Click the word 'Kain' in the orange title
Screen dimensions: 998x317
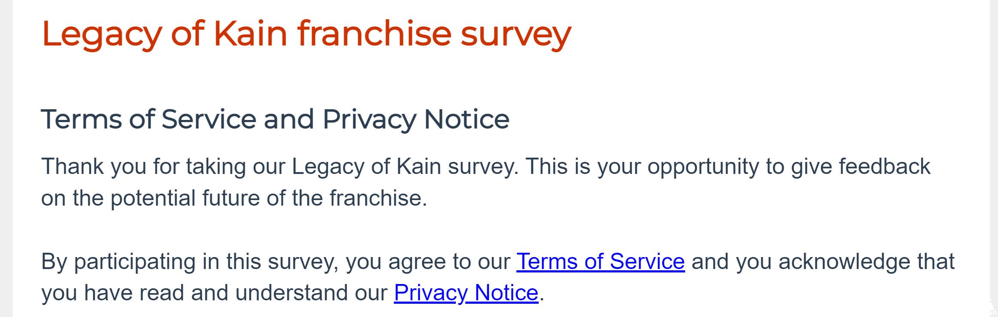tap(250, 33)
